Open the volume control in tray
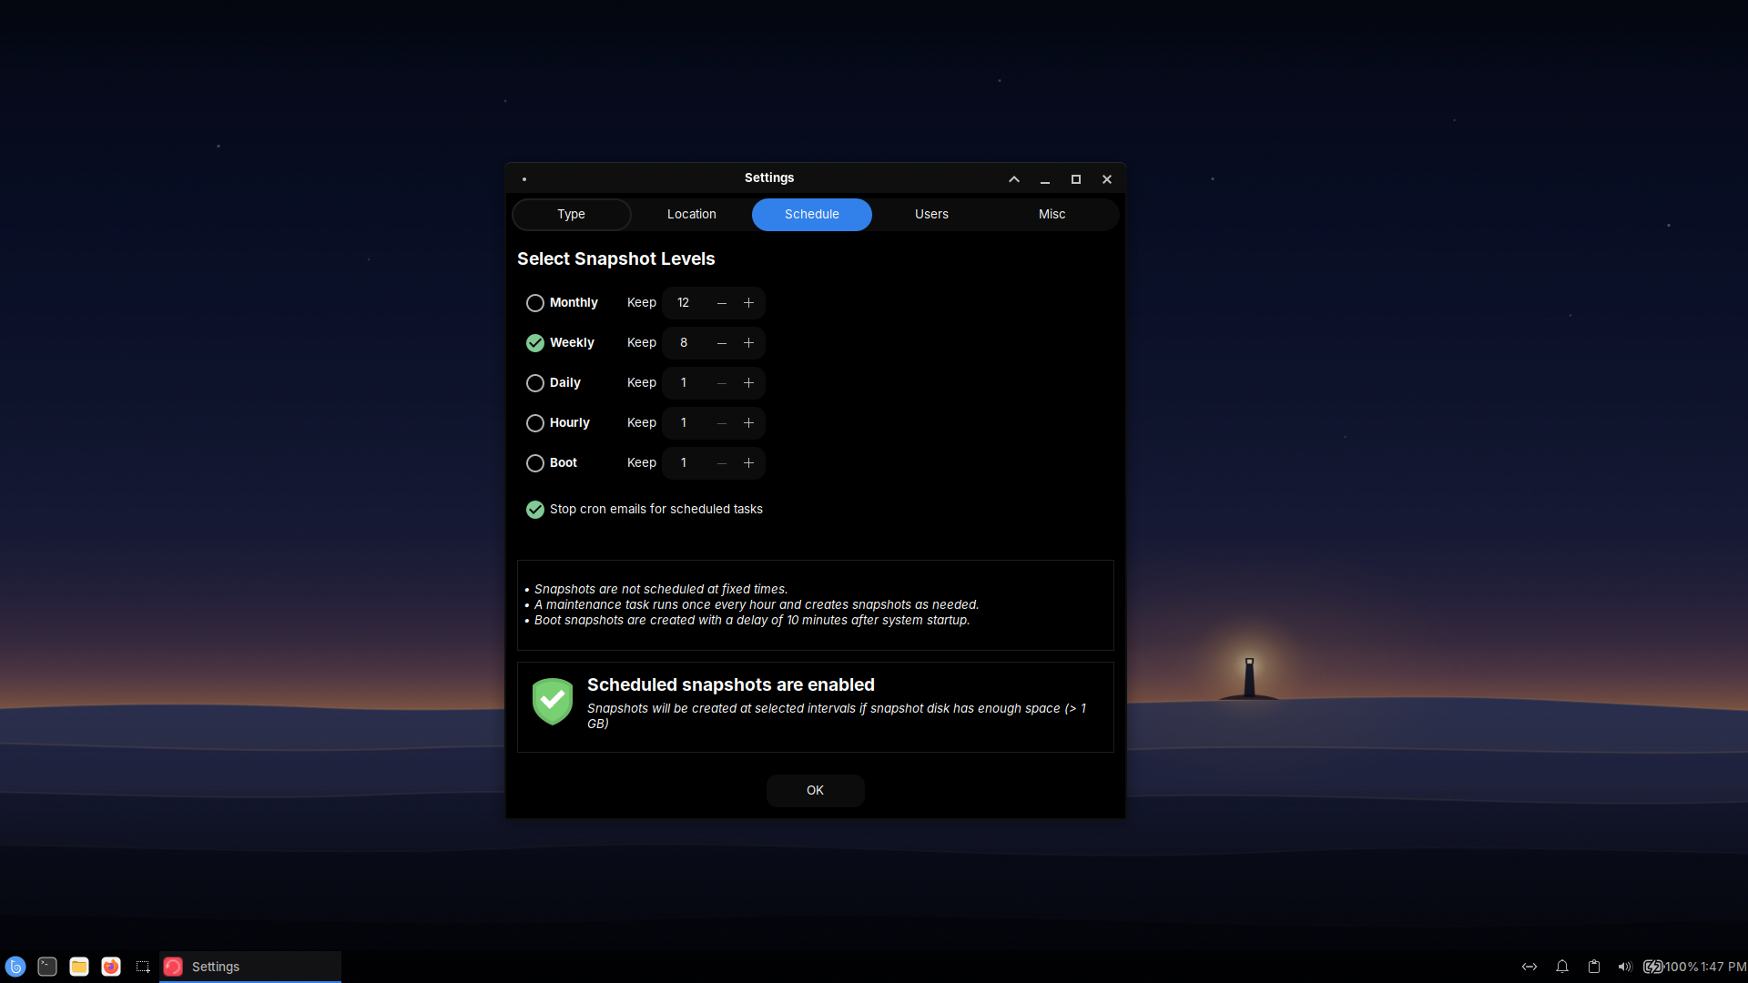 1625,967
